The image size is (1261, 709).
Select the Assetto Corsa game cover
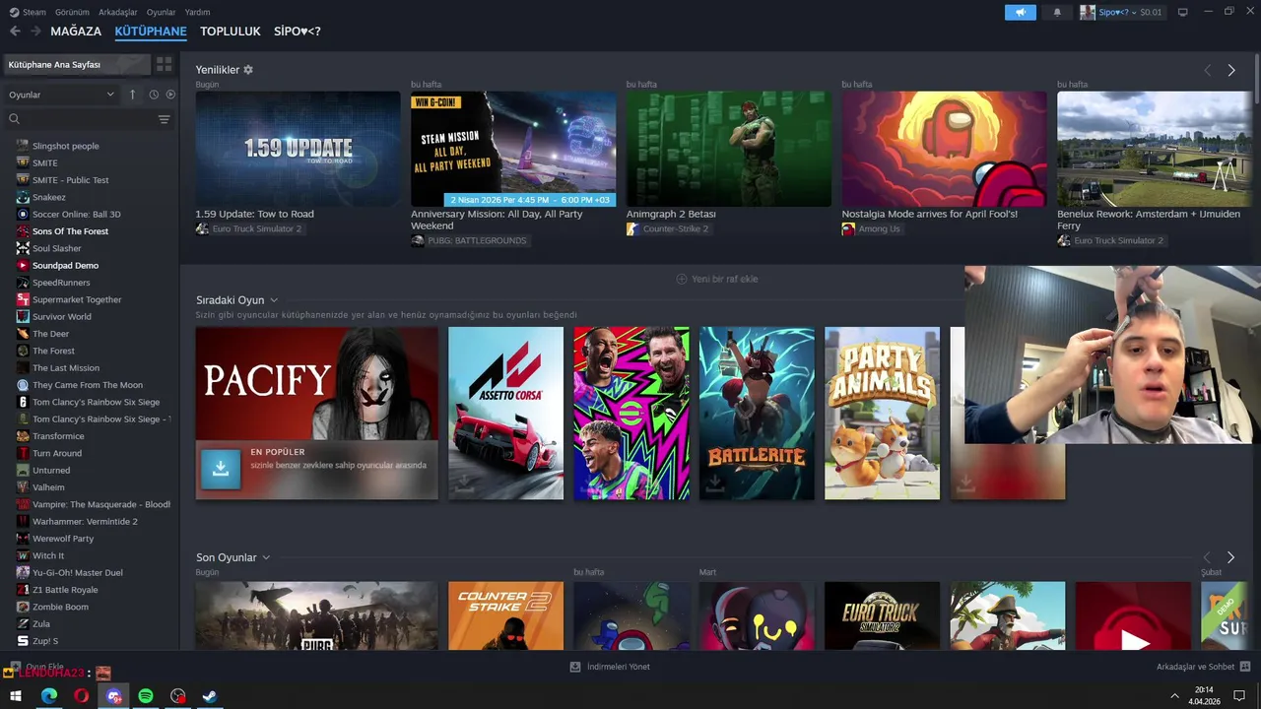click(x=505, y=414)
